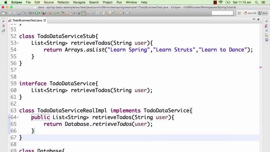Open the New file dropdown arrow
This screenshot has height=152, width=270.
[x=6, y=13]
